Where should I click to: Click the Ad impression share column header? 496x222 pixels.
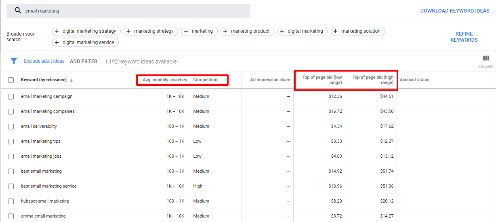tap(270, 80)
